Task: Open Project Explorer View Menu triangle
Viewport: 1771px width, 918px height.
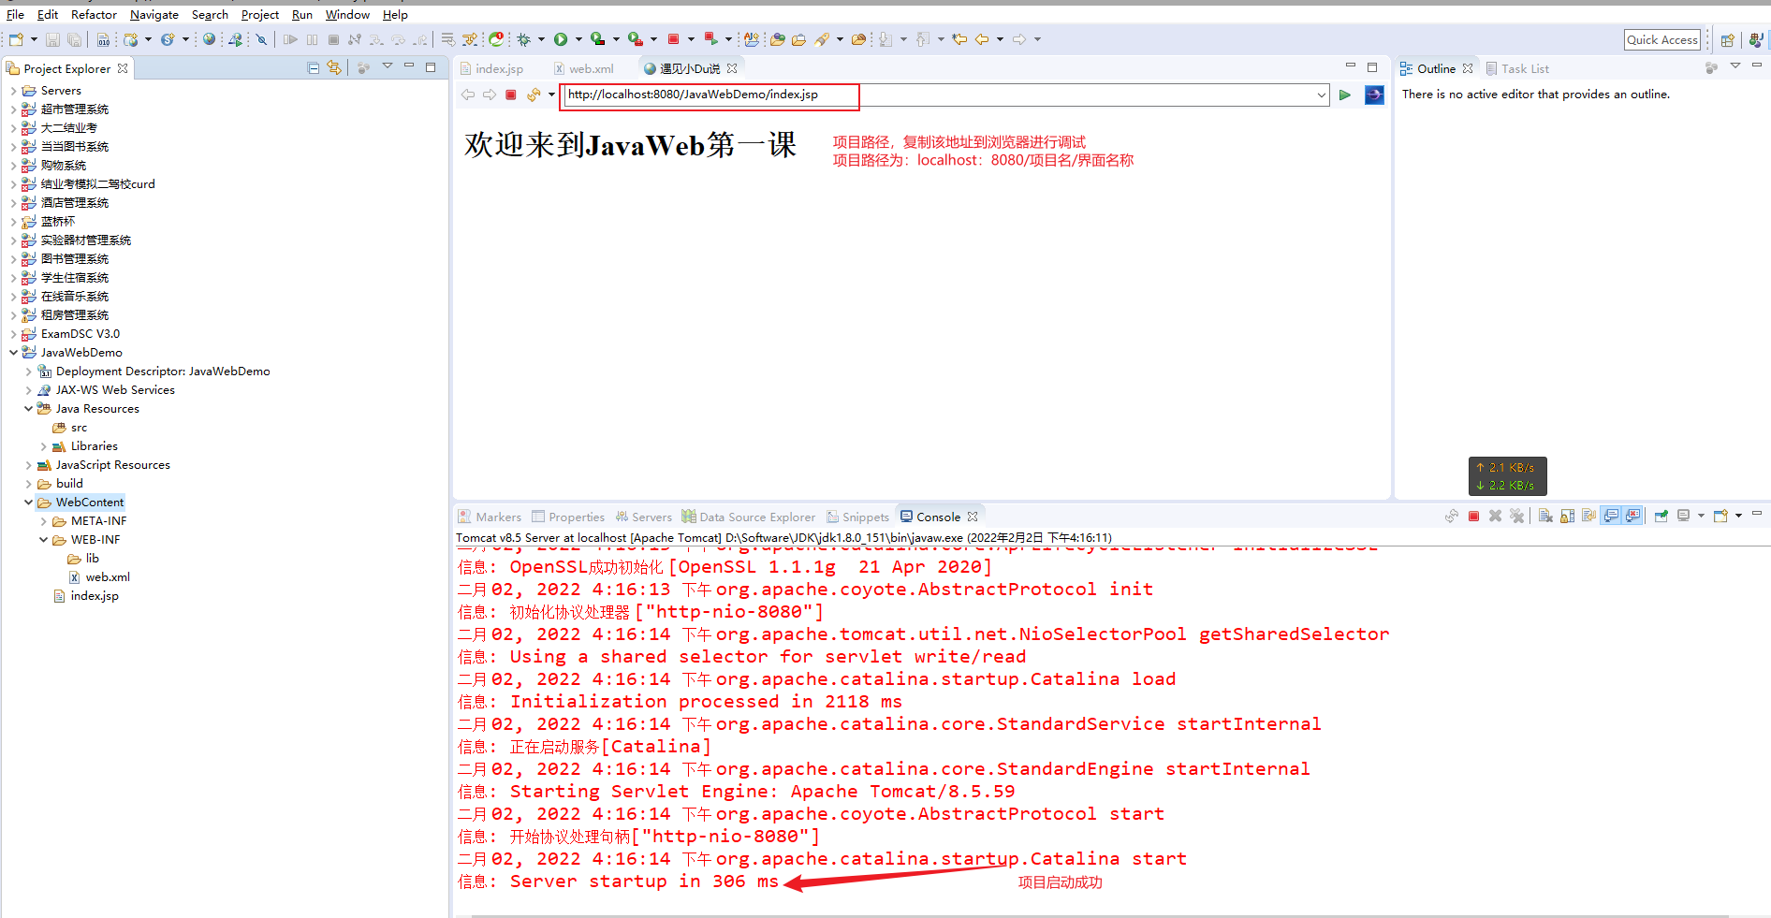Action: click(388, 66)
